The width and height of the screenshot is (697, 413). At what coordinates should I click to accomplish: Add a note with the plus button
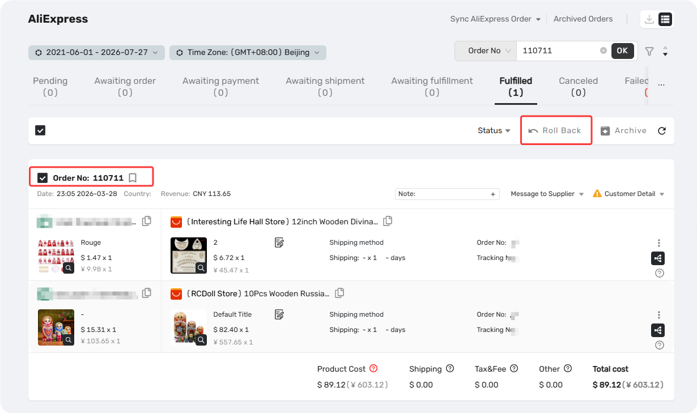(493, 194)
